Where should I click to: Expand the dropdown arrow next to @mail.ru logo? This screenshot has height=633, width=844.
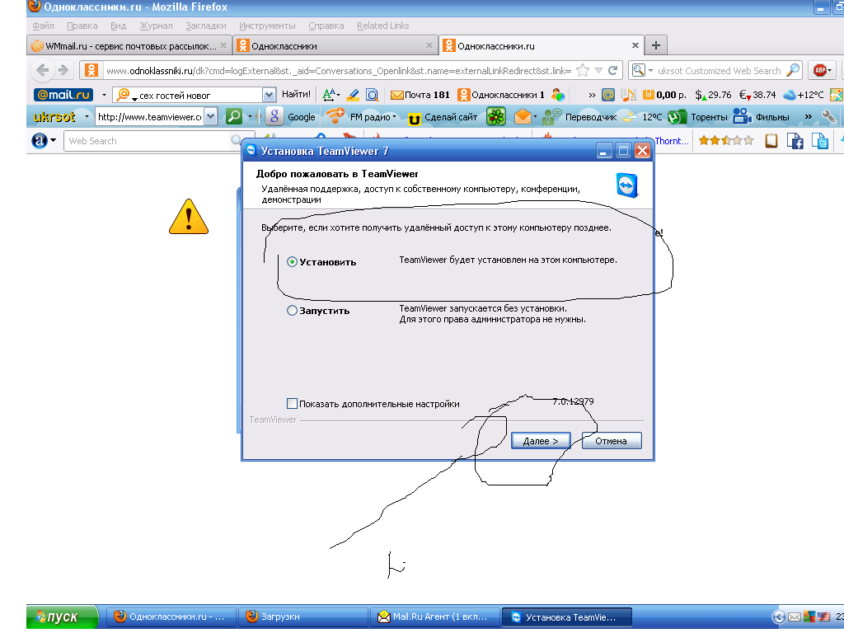(104, 96)
